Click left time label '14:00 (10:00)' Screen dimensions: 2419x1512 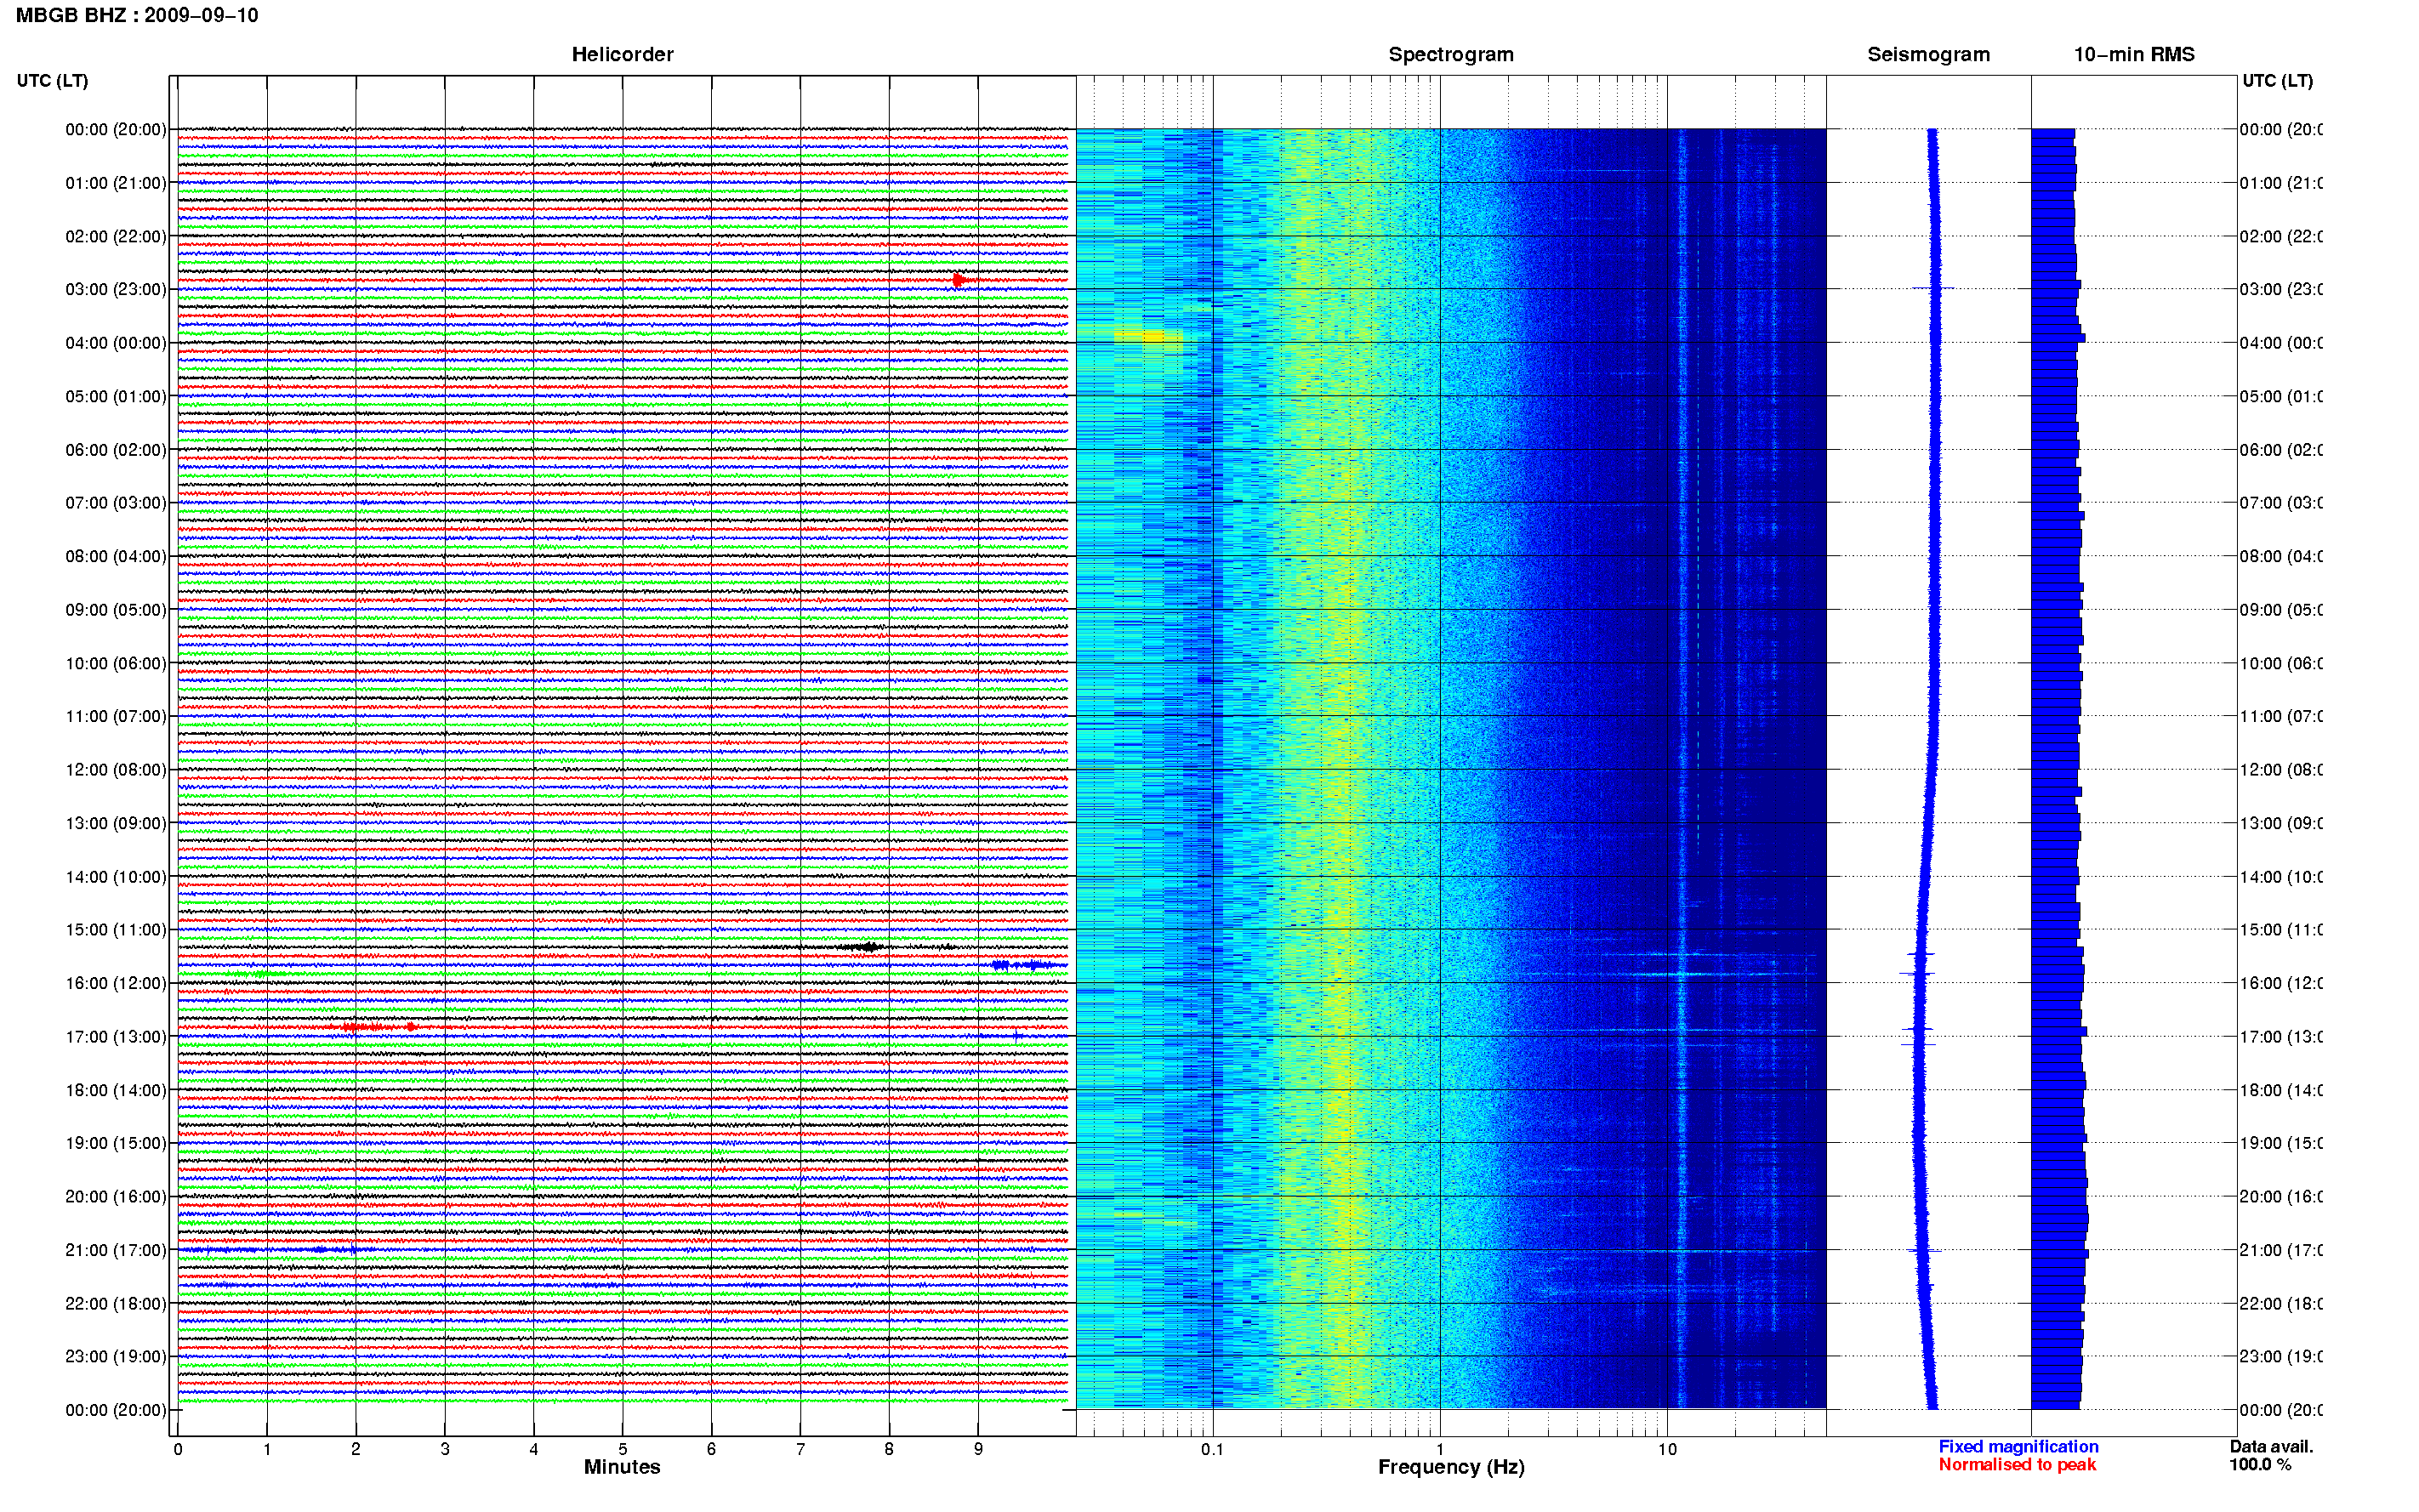tap(116, 877)
